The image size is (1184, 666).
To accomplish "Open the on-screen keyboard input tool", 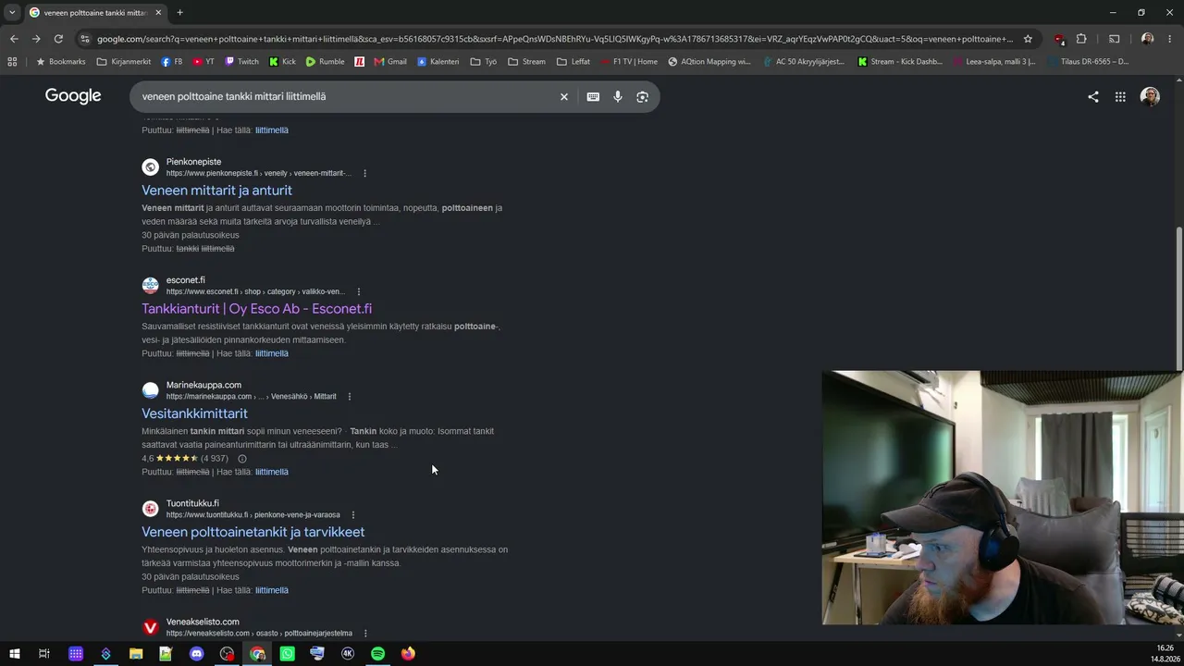I will click(593, 97).
